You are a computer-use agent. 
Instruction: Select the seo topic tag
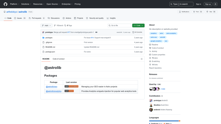tap(166, 41)
